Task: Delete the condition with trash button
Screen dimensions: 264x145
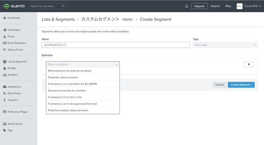Action: tap(249, 64)
